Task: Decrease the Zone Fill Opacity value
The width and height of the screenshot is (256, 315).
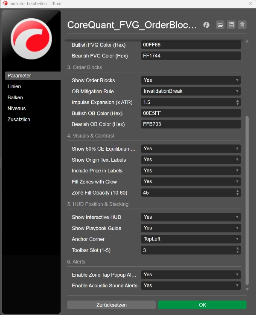Action: click(x=238, y=194)
